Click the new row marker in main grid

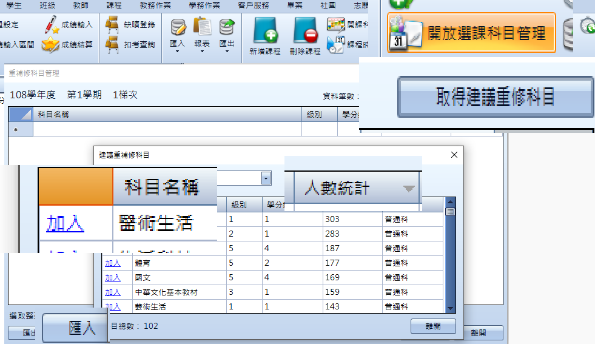coord(21,129)
